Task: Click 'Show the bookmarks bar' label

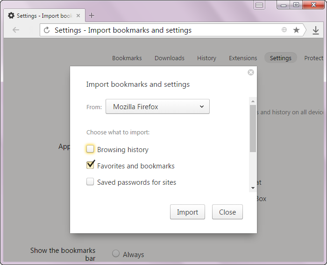Action: [63, 254]
